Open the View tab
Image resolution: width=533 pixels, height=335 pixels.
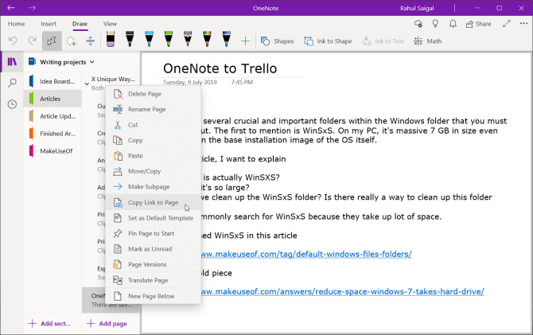click(110, 24)
